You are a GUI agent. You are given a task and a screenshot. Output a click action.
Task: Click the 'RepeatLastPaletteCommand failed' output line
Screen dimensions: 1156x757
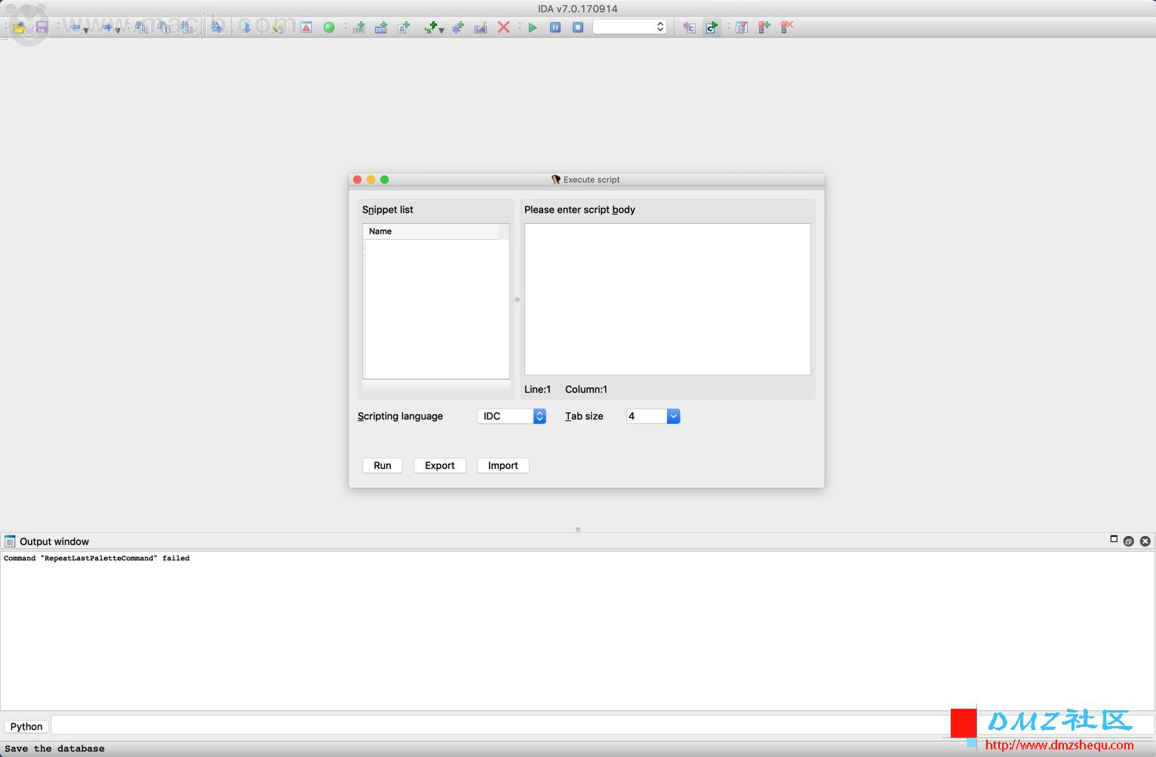click(x=97, y=558)
